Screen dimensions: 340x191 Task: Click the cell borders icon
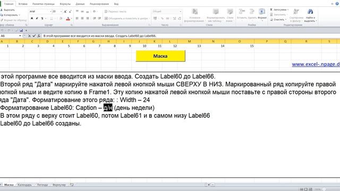[x=52, y=19]
